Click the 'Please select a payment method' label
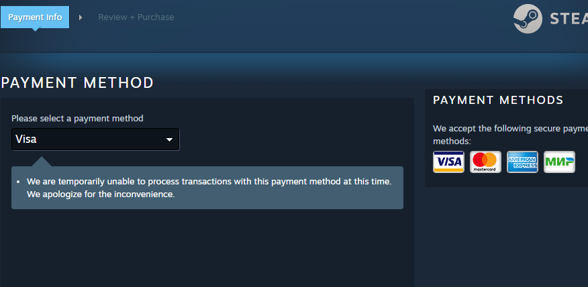Viewport: 588px width, 287px height. point(77,119)
